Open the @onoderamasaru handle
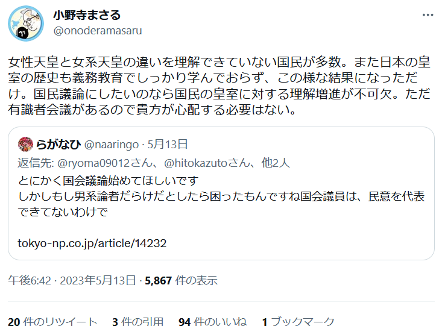This screenshot has width=442, height=326. tap(98, 30)
